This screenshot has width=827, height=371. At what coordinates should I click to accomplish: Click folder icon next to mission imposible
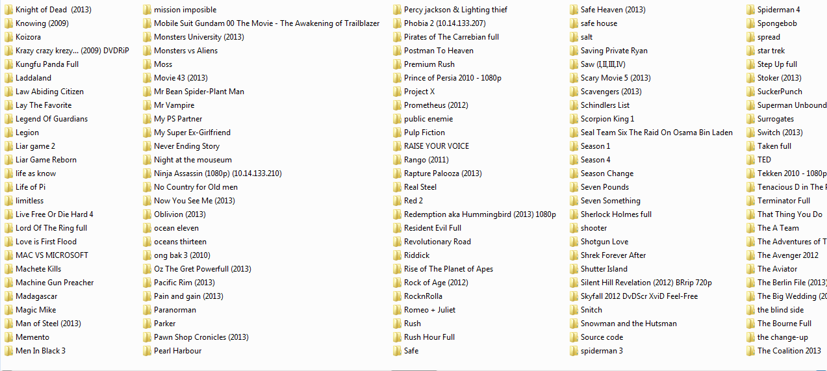[147, 10]
